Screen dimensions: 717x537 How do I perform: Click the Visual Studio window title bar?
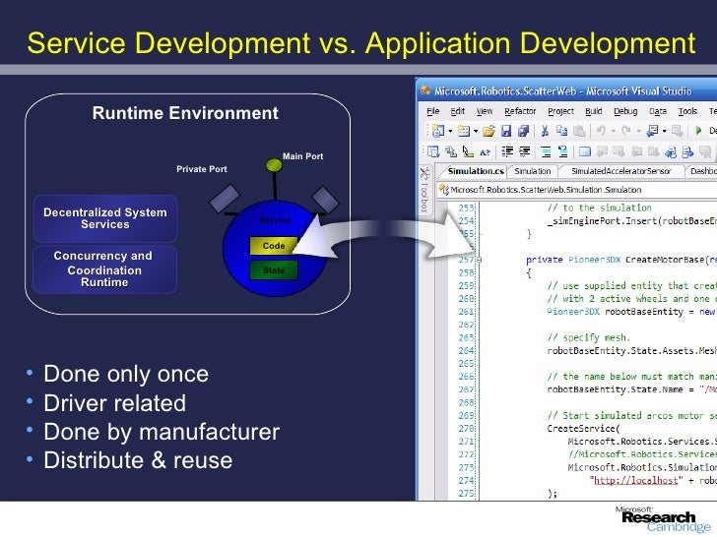[x=567, y=90]
